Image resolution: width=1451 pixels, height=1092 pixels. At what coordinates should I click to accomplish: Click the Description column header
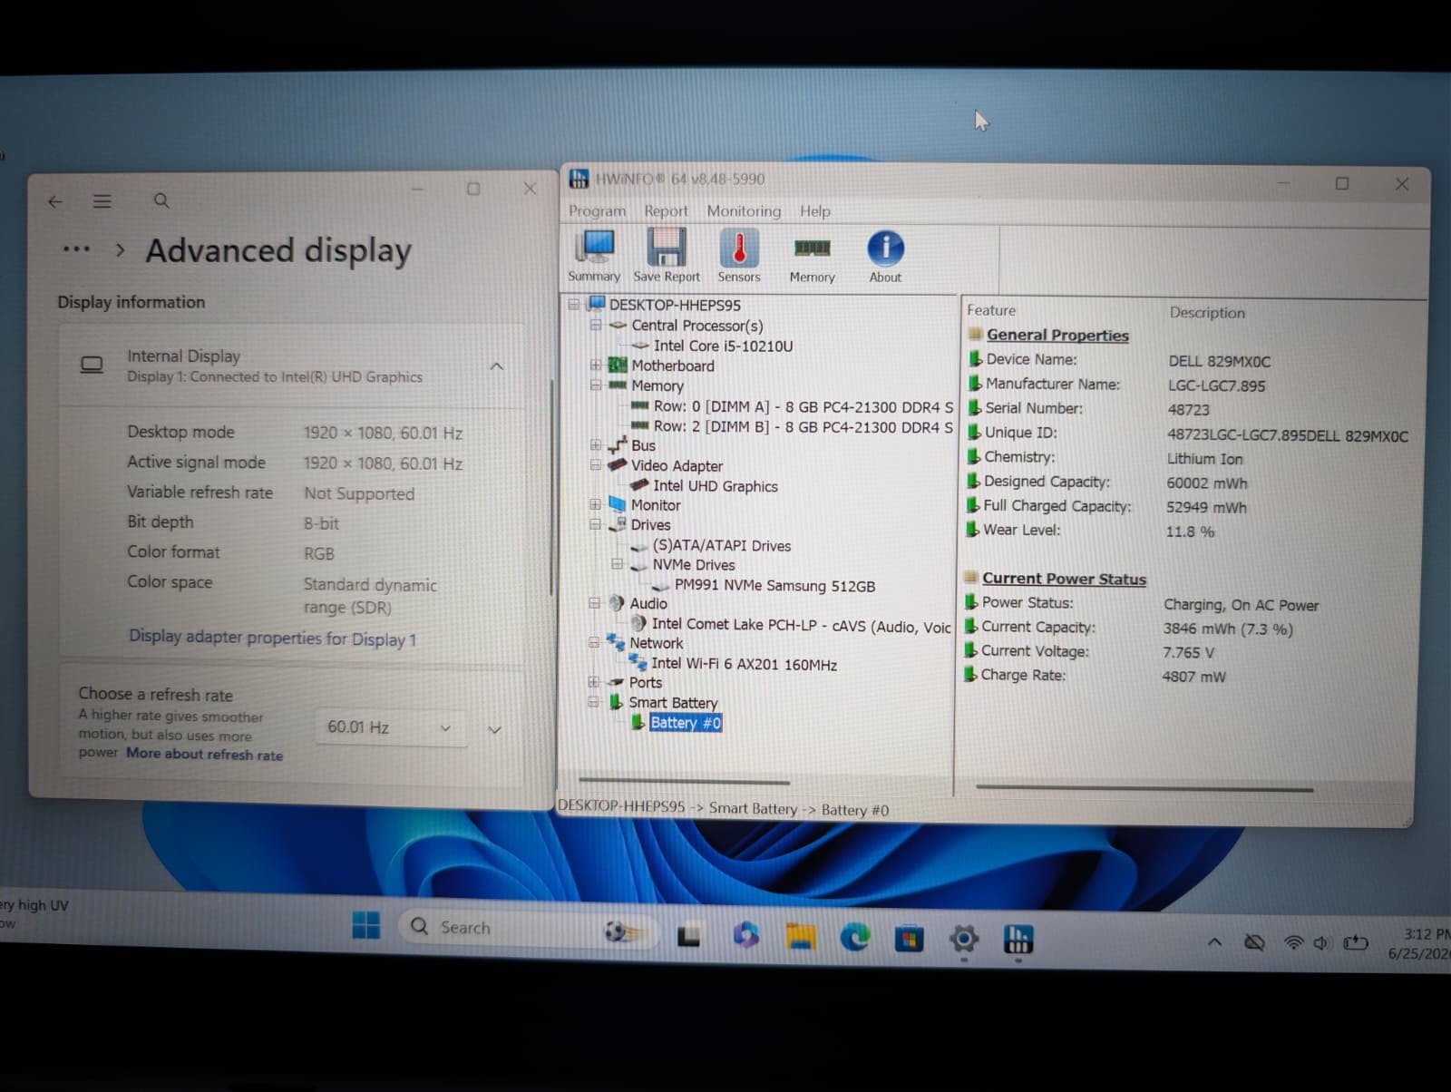[x=1207, y=312]
